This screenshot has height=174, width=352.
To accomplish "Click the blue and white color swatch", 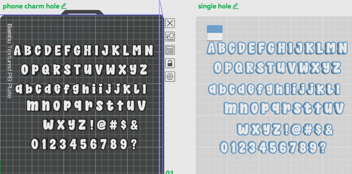I will [214, 33].
